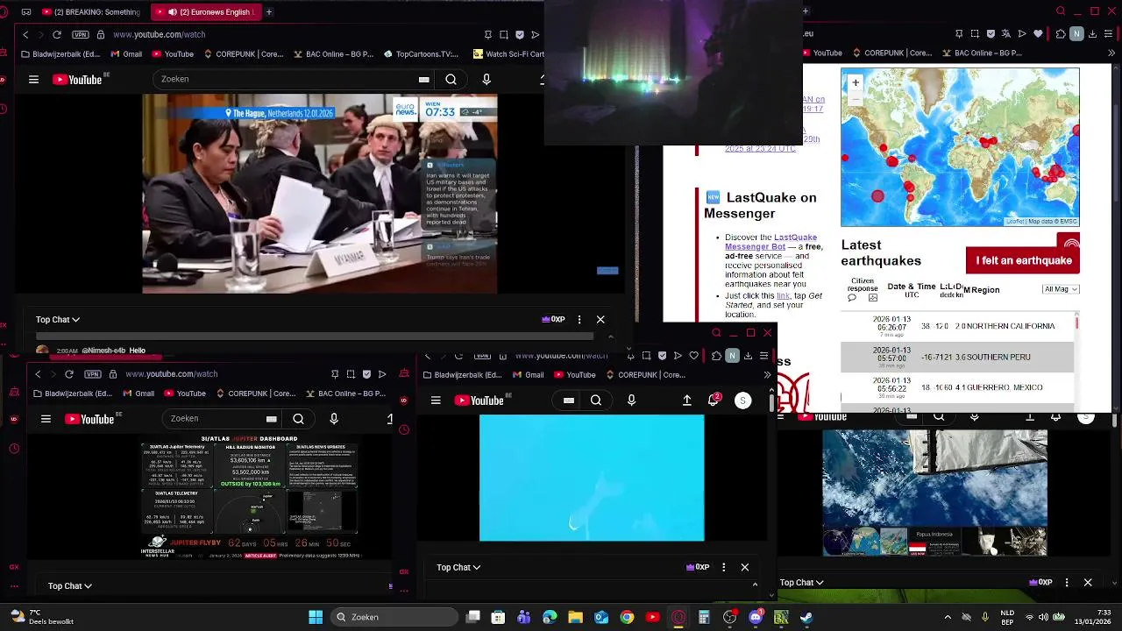Open TopCartoons.TV bookmark in top-left browser
The image size is (1122, 631).
421,53
